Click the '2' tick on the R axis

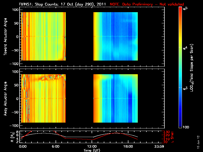[18, 142]
